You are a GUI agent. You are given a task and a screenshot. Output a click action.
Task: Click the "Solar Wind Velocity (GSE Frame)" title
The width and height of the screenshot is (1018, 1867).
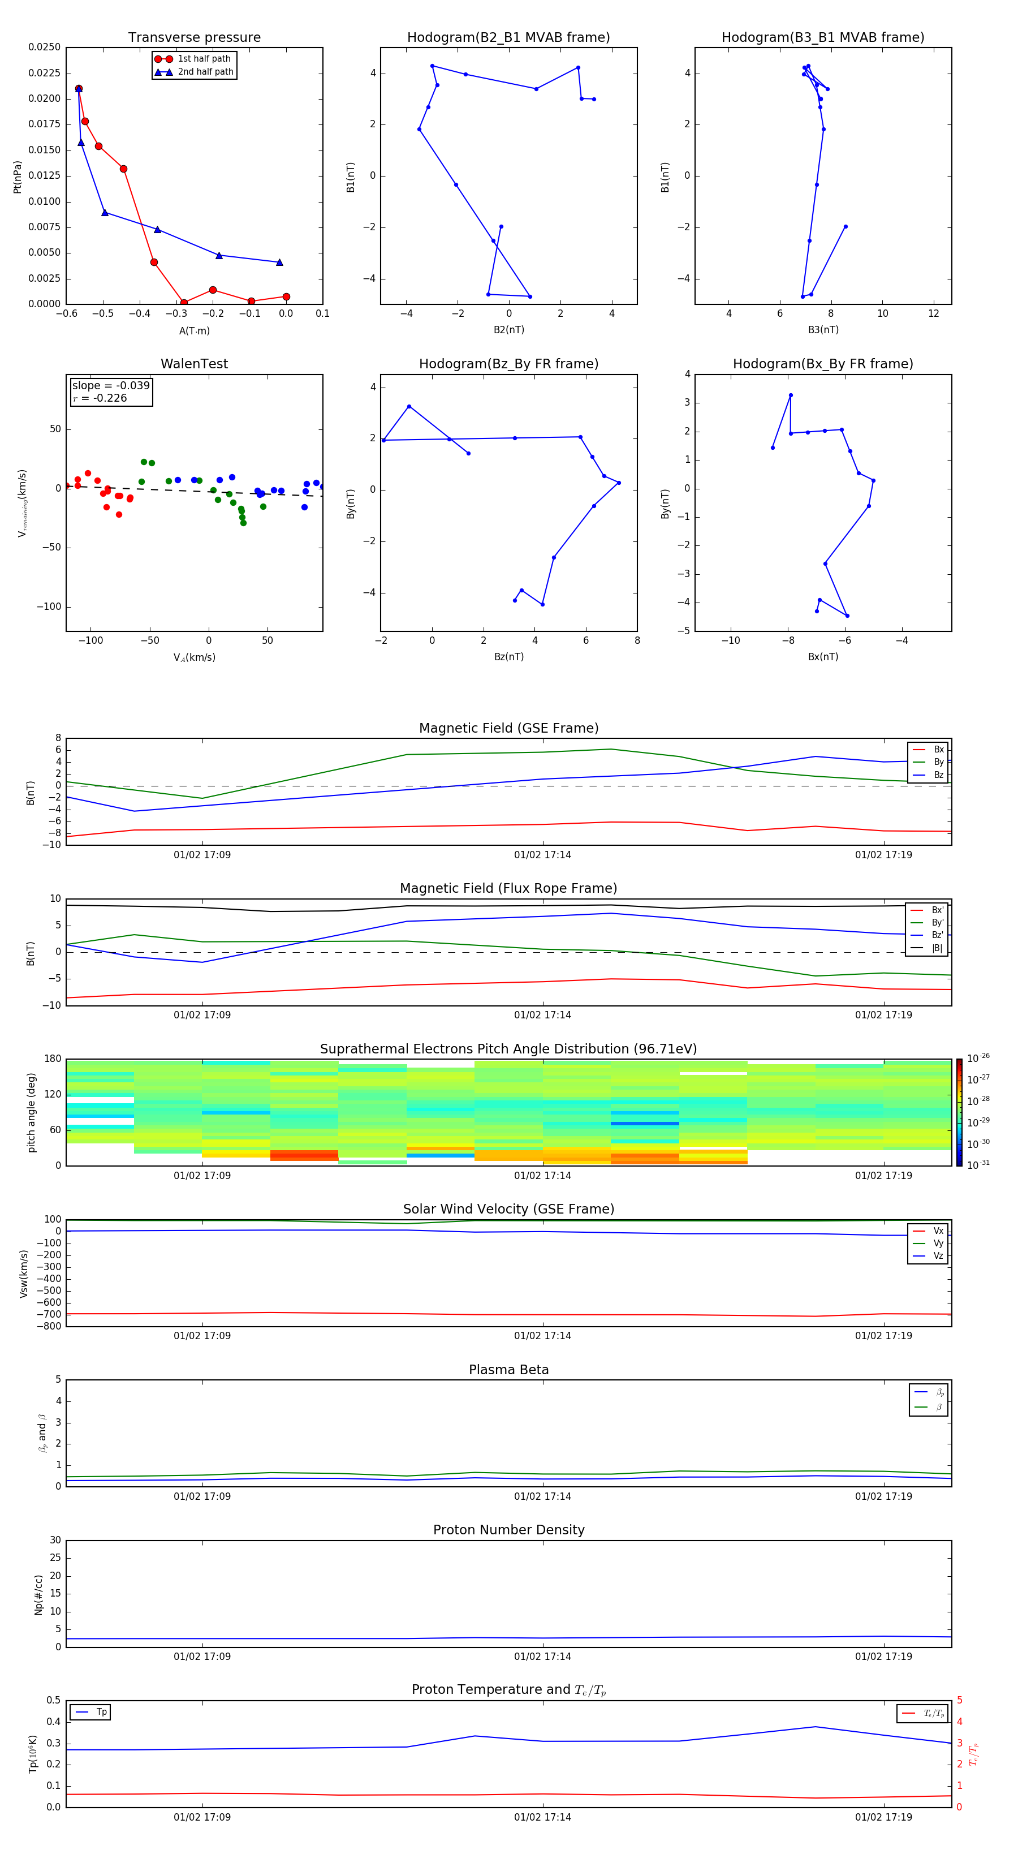(x=508, y=1210)
